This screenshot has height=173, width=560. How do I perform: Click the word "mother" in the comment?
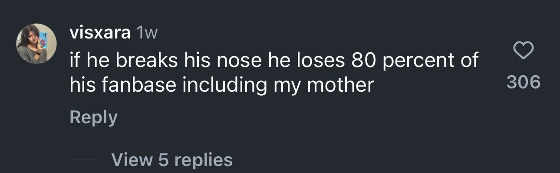340,85
